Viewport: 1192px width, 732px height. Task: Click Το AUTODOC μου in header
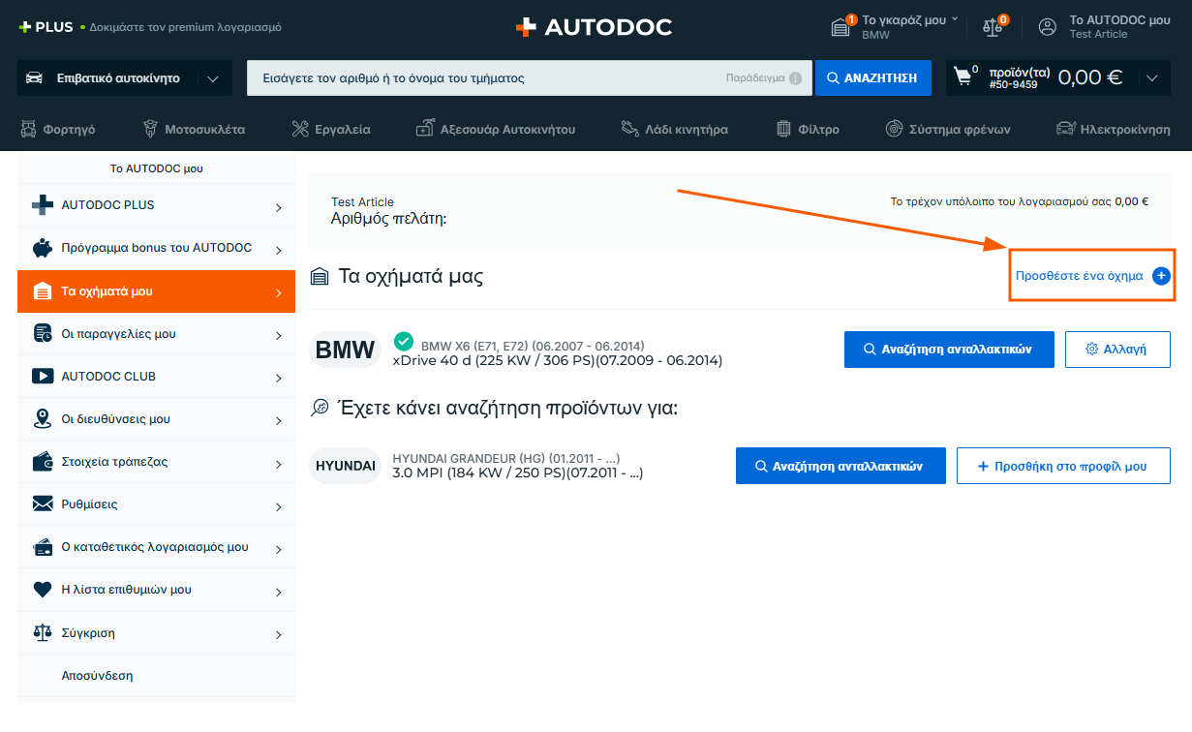[1119, 19]
